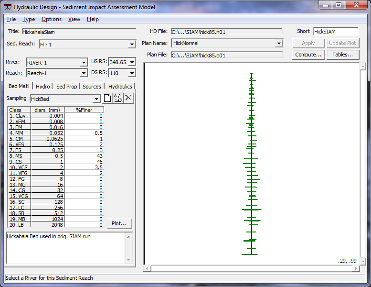Click the plot vertical scrollbar down arrow

(x=363, y=261)
